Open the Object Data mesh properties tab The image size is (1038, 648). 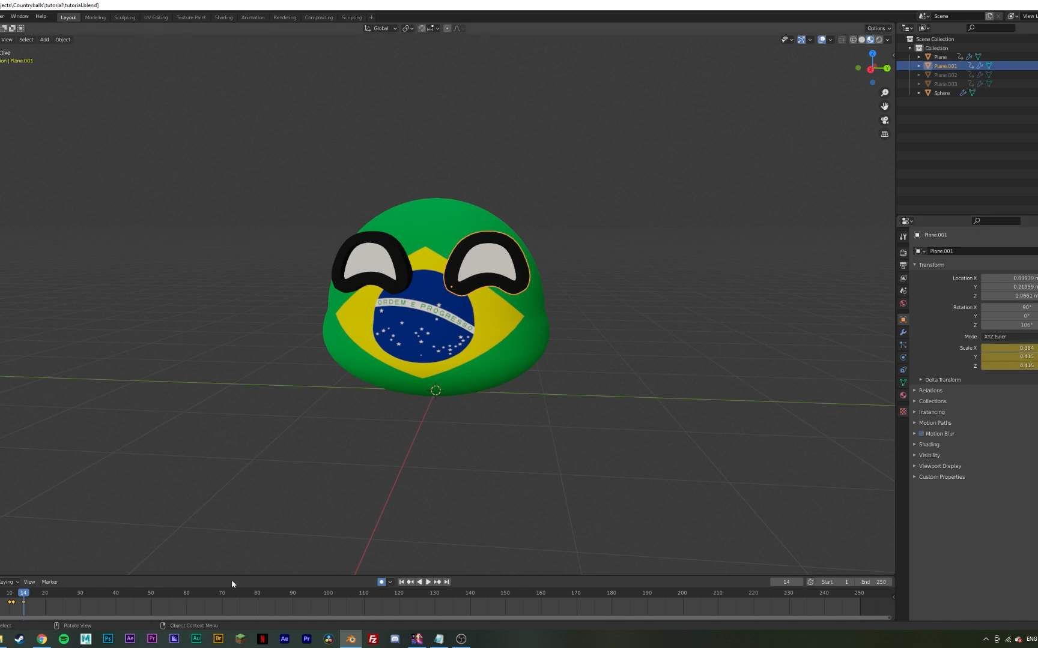pos(903,382)
